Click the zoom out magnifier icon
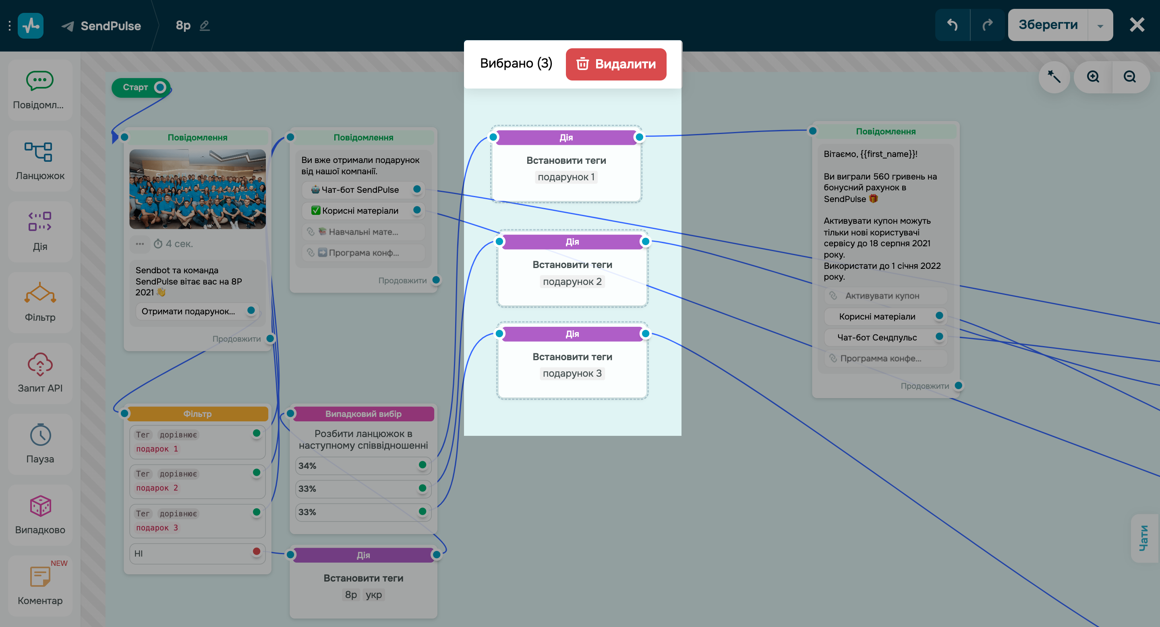 [x=1129, y=76]
